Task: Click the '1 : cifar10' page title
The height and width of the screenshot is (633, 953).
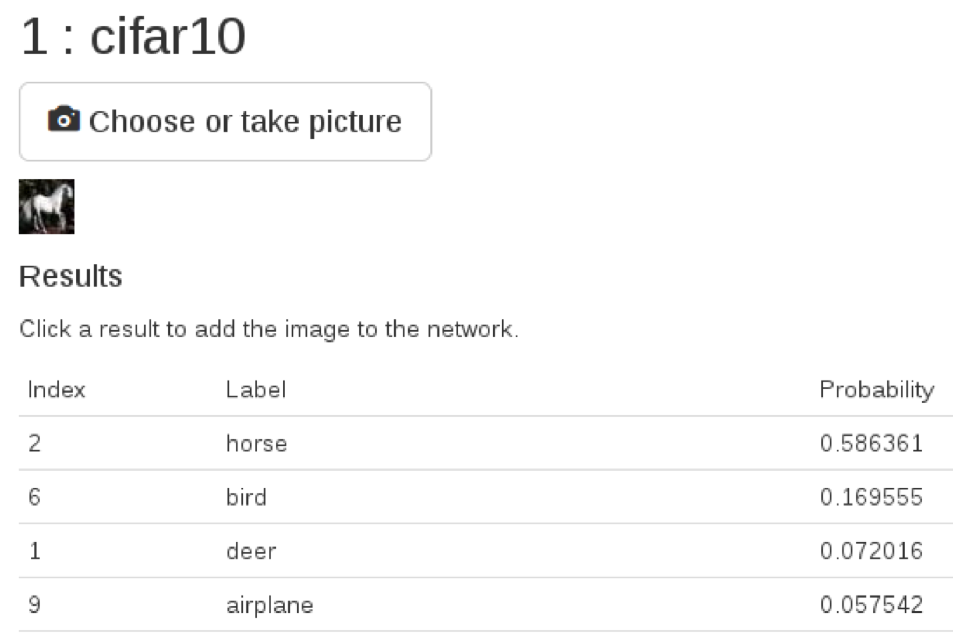Action: coord(133,37)
